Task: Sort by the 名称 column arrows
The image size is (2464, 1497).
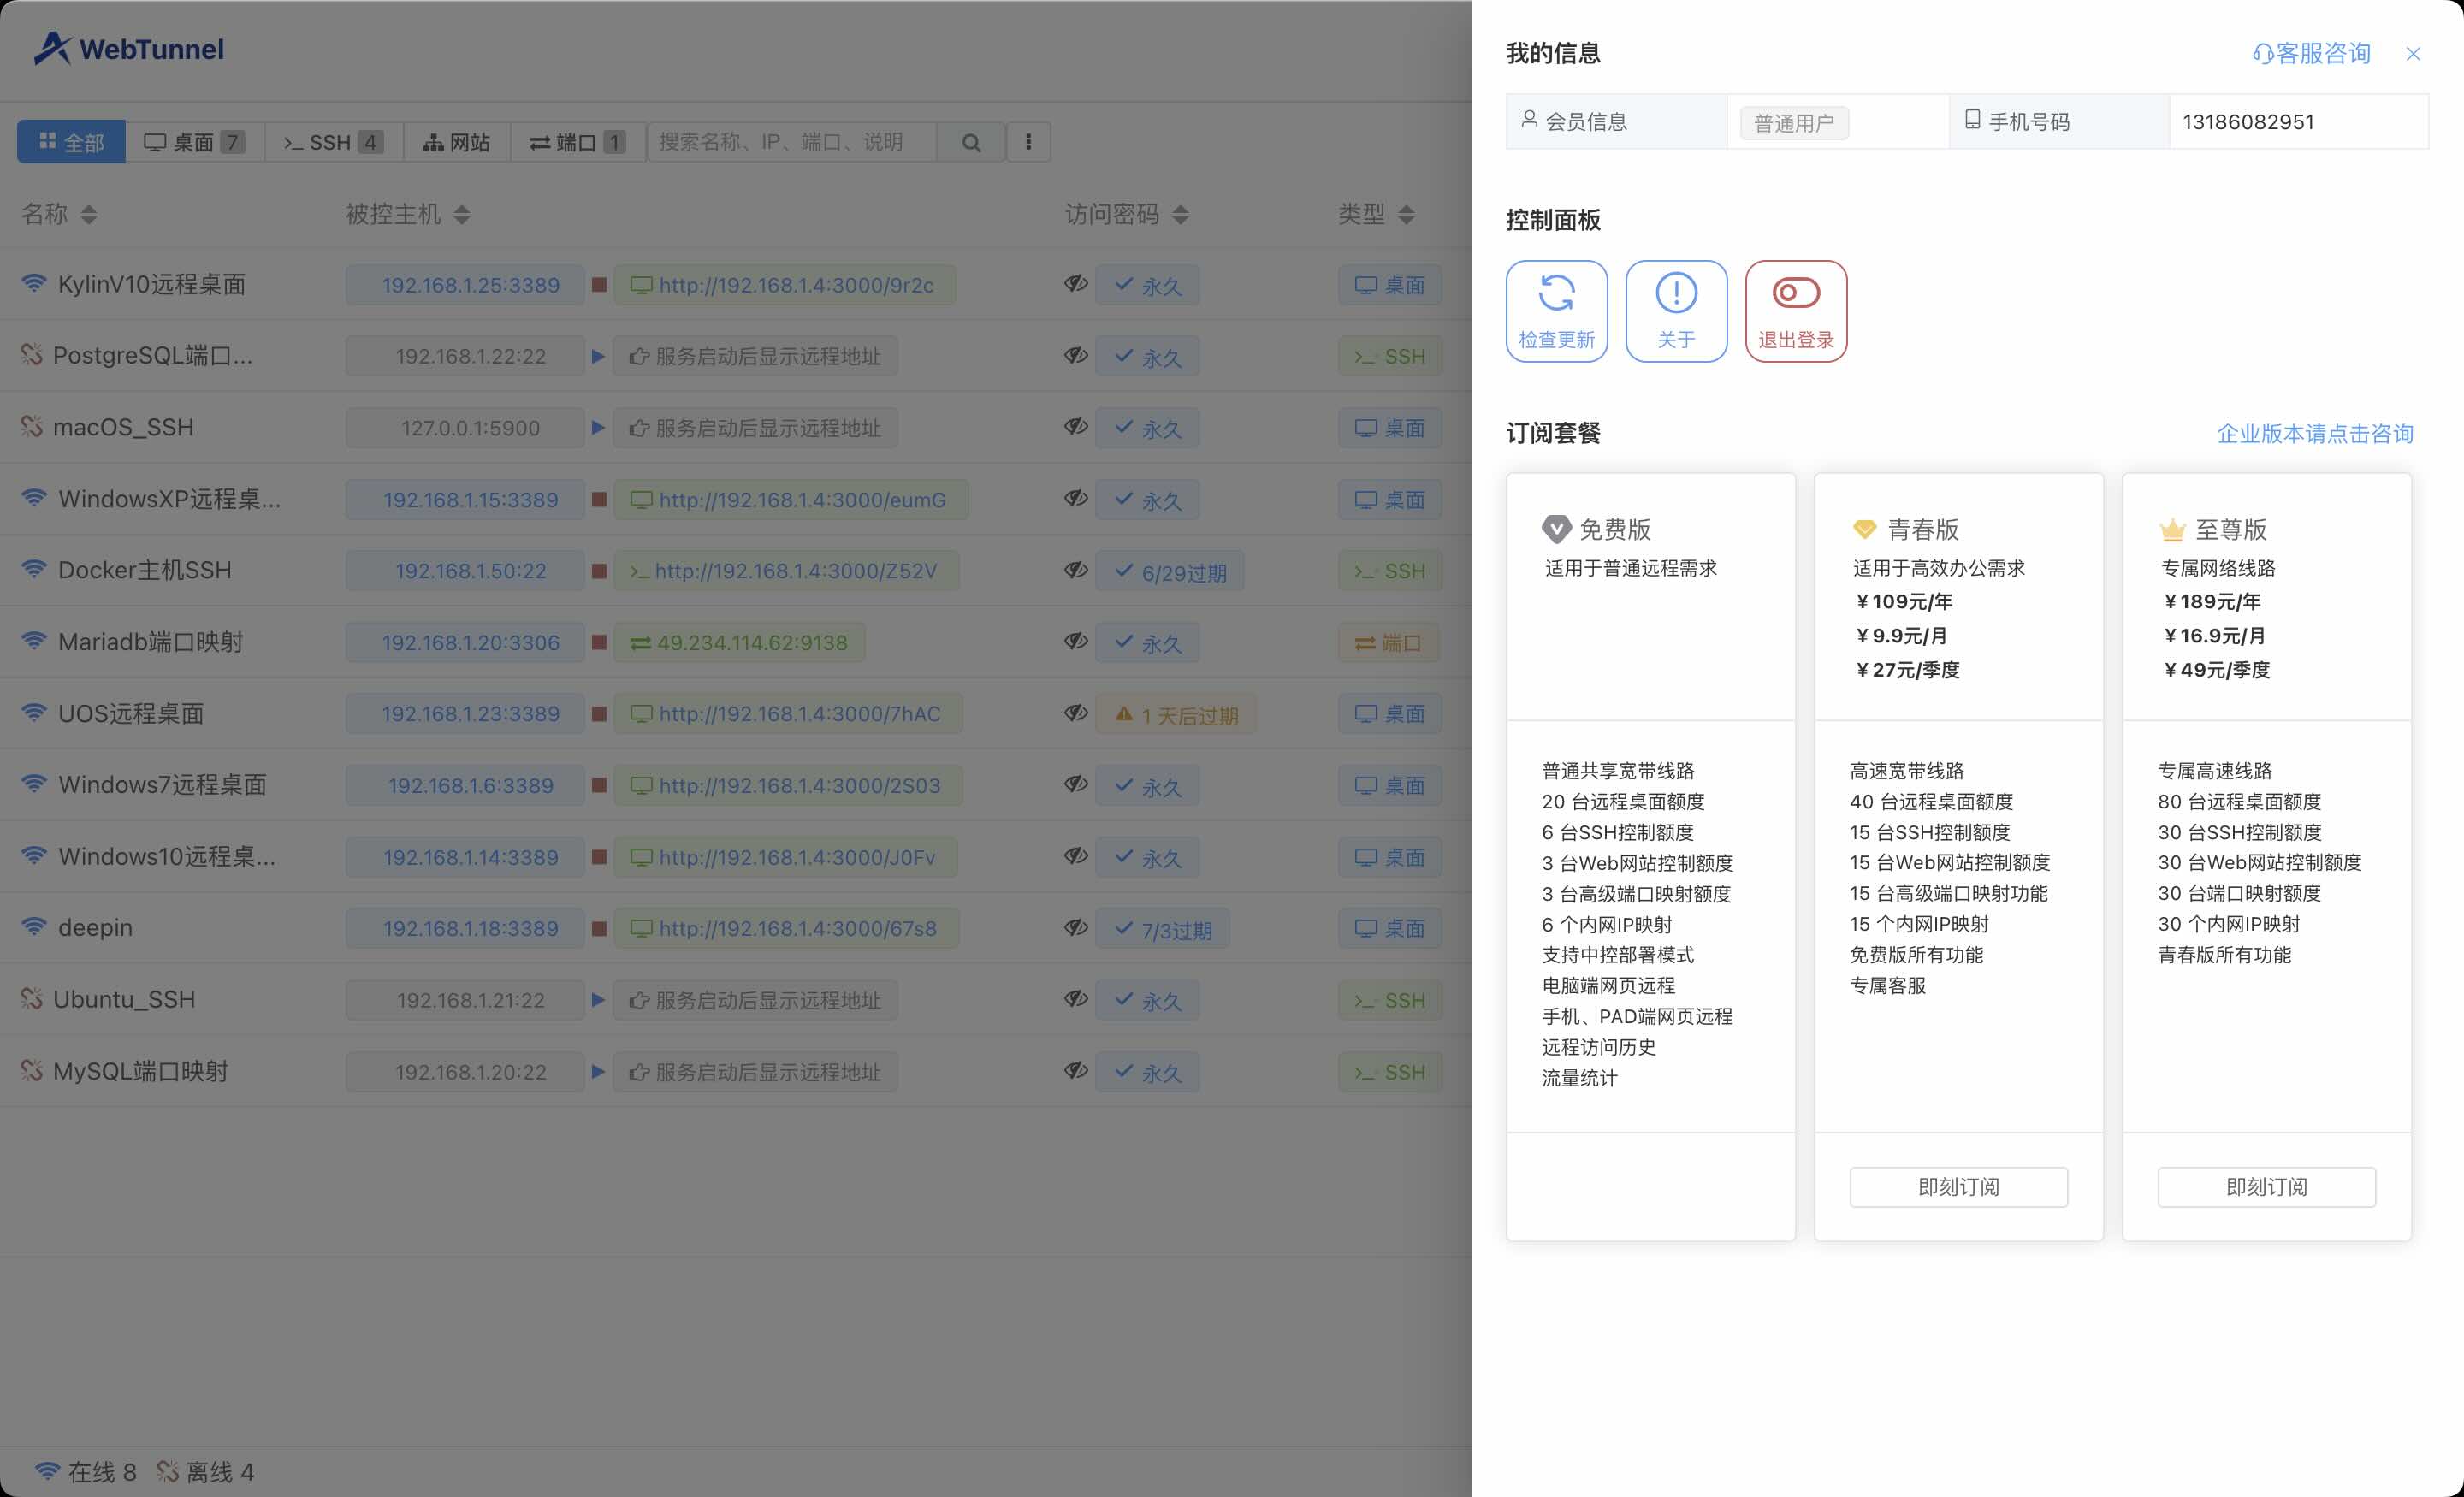Action: coord(89,214)
